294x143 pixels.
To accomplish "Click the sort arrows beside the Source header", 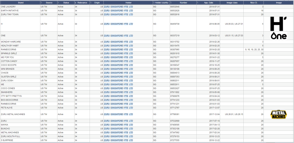I will pos(41,3).
